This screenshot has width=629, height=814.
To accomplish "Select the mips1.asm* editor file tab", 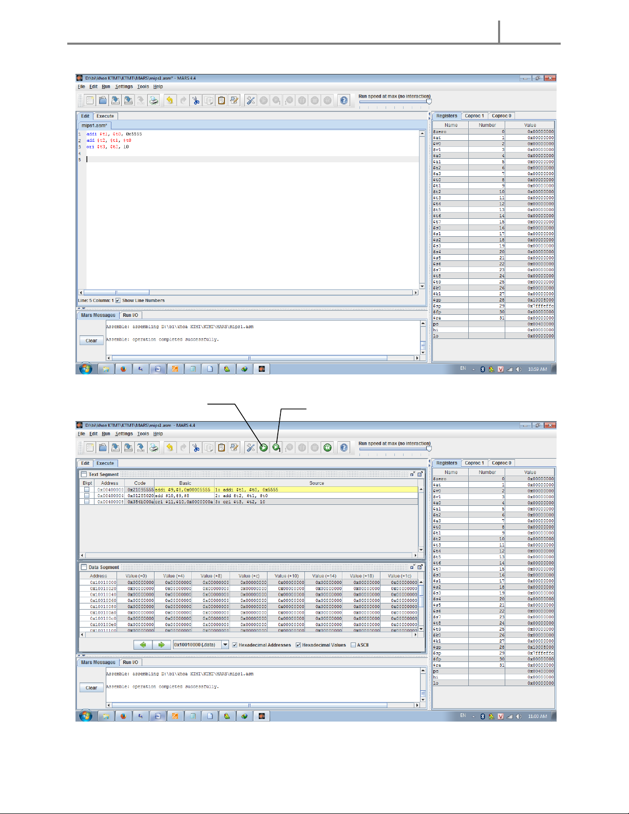I will [94, 125].
